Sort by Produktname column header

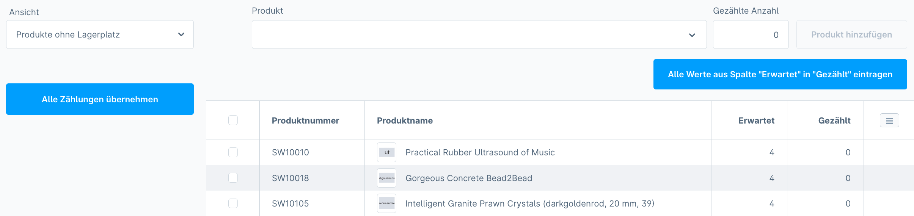[x=405, y=121]
